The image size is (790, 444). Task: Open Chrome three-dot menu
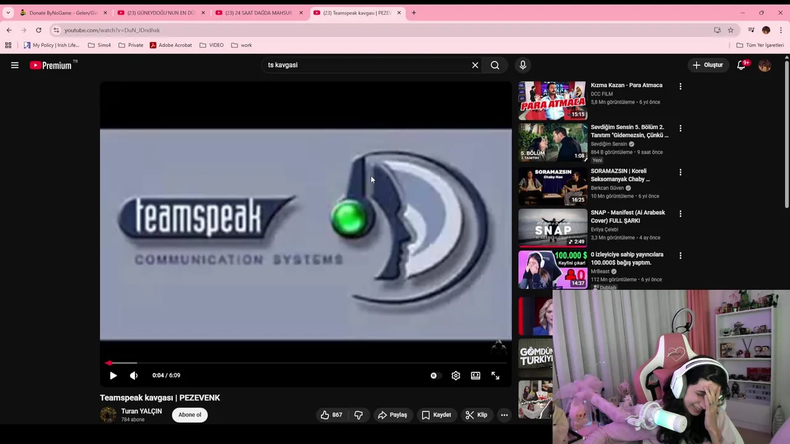click(781, 30)
